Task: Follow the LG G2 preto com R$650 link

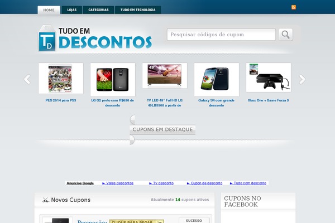Action: click(113, 103)
